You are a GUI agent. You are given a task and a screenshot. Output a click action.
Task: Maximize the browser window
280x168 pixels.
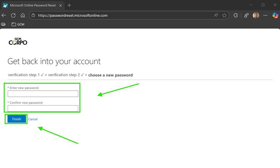[x=263, y=5]
